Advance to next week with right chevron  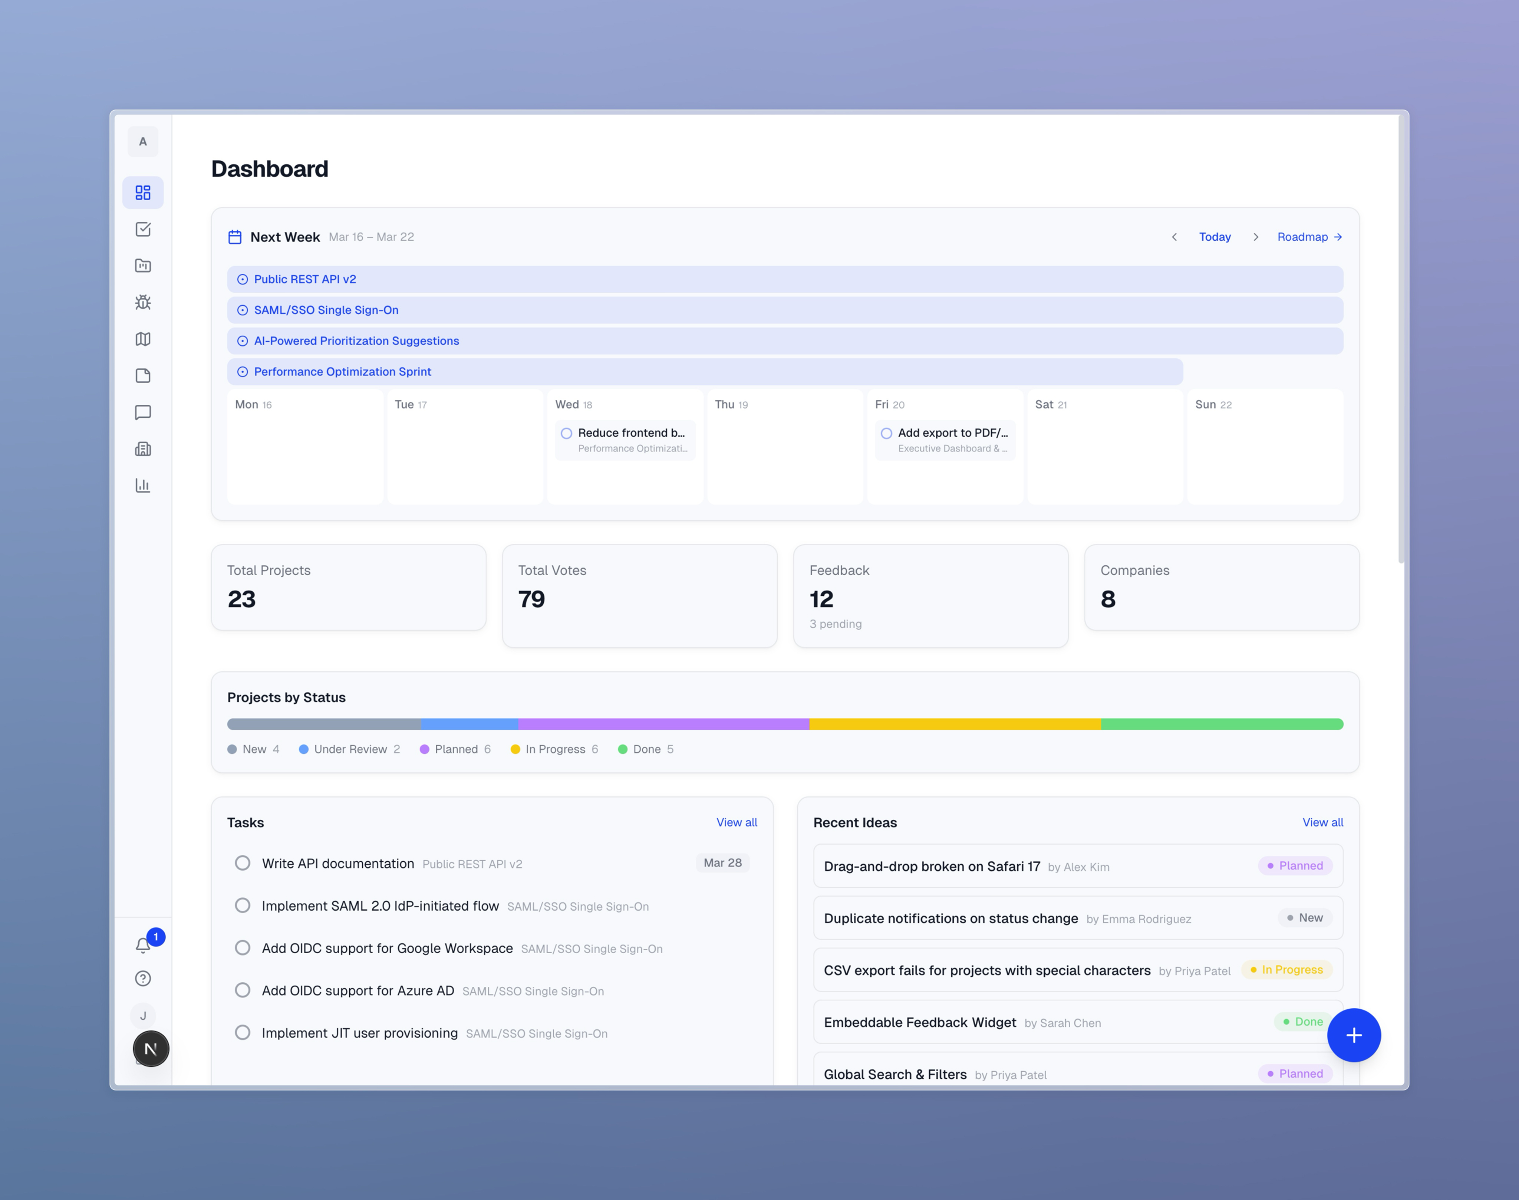click(1256, 237)
